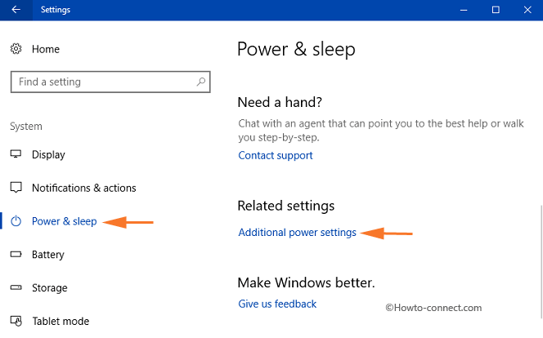Open the Contact support link
The image size is (543, 338).
276,155
